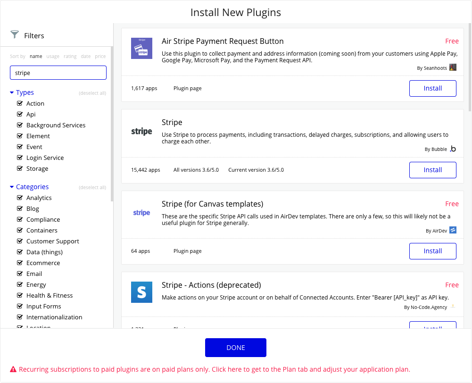Toggle the Energy category checkbox
The height and width of the screenshot is (383, 472).
(x=20, y=284)
